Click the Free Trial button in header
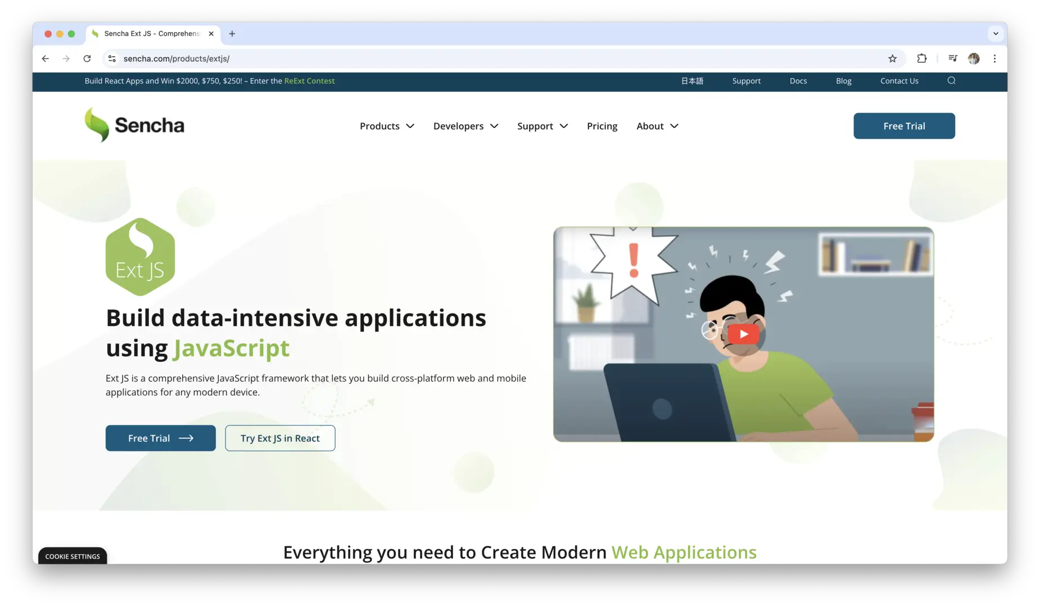The image size is (1040, 607). pyautogui.click(x=904, y=126)
